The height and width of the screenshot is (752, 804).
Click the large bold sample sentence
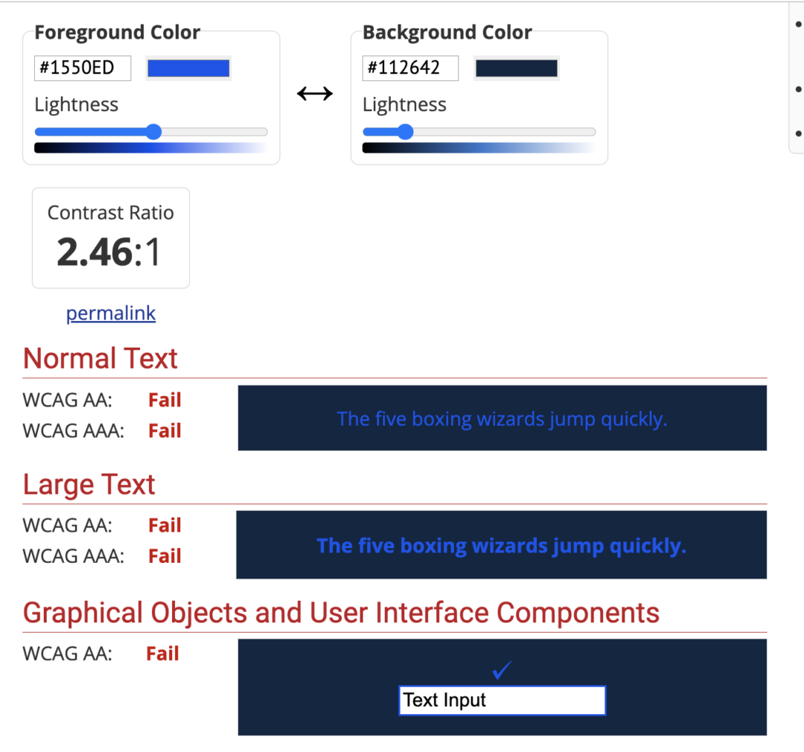click(502, 545)
